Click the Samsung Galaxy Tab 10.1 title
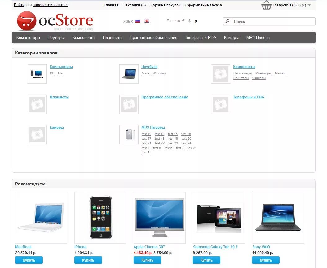This screenshot has width=327, height=268. click(215, 247)
